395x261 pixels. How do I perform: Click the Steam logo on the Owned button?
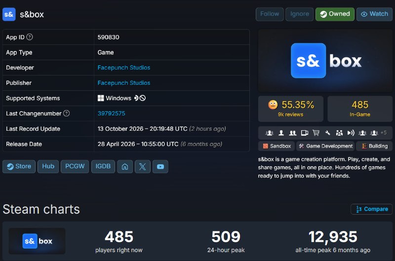click(x=323, y=14)
